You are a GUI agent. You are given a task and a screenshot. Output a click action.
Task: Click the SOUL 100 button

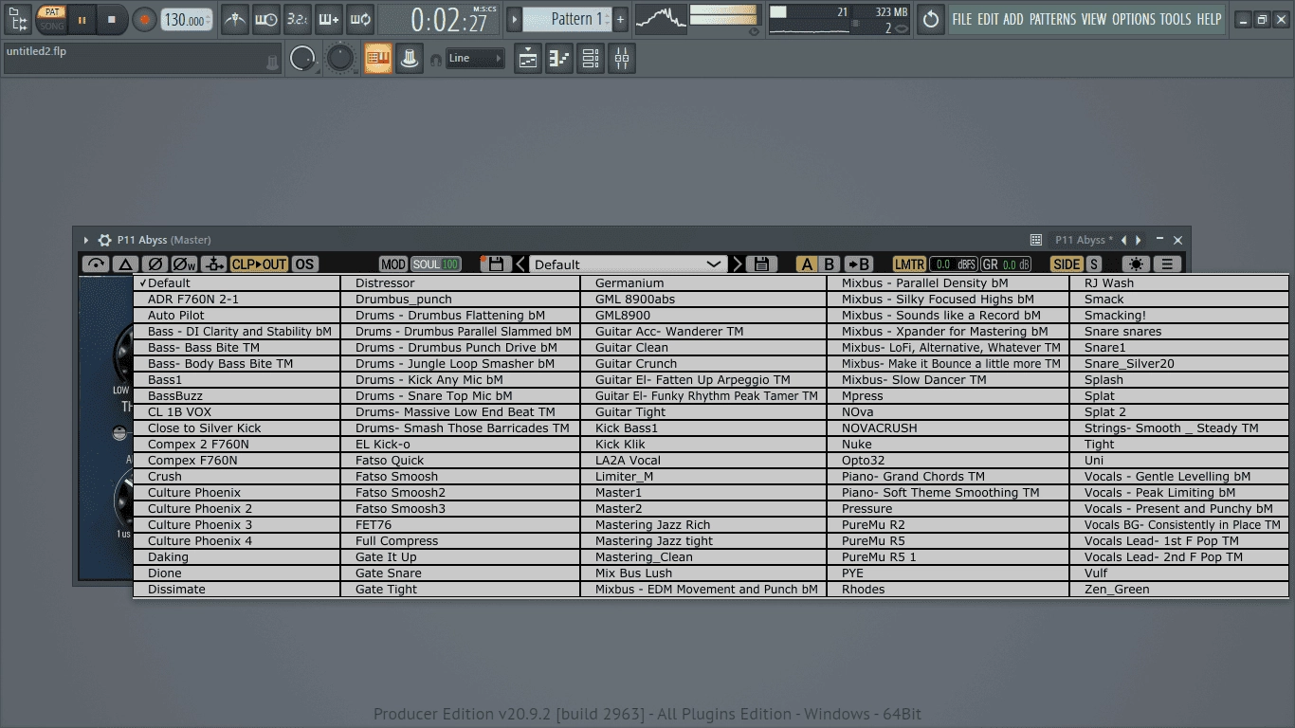click(x=435, y=264)
